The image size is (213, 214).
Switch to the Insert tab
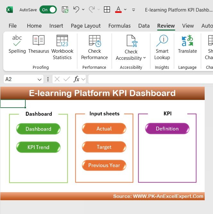56,26
